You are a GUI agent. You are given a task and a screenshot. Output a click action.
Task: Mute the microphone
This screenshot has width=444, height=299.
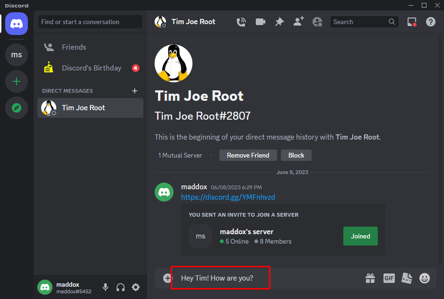pyautogui.click(x=105, y=287)
